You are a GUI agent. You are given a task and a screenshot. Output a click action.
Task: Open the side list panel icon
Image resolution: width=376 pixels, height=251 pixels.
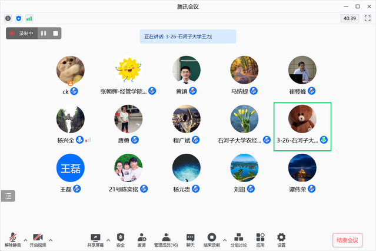[8, 196]
